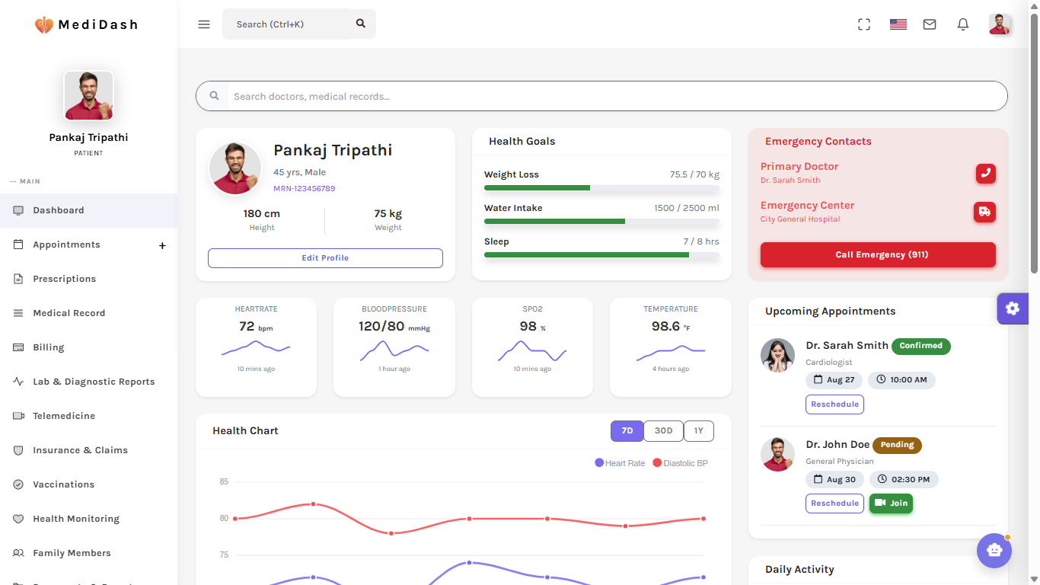Toggle Heart Rate legend in chart

coord(620,463)
